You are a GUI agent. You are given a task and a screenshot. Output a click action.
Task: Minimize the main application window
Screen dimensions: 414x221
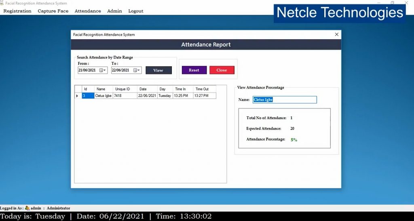[x=378, y=3]
